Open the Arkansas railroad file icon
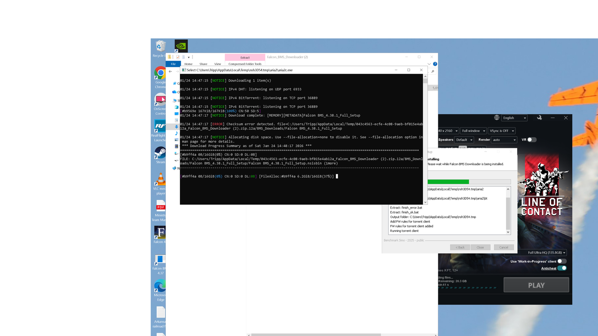Image resolution: width=598 pixels, height=336 pixels. [x=160, y=316]
